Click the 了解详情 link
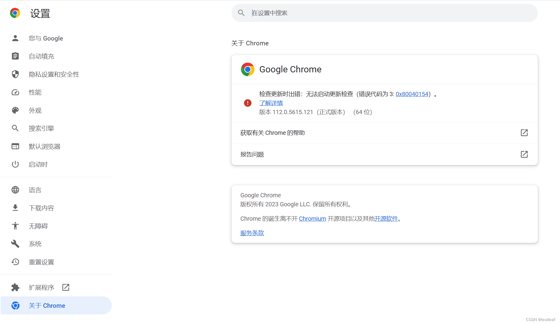The height and width of the screenshot is (324, 560). point(271,103)
